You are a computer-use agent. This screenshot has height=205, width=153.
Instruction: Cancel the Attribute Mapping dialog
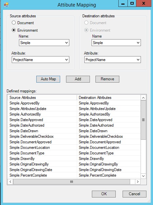(134, 194)
